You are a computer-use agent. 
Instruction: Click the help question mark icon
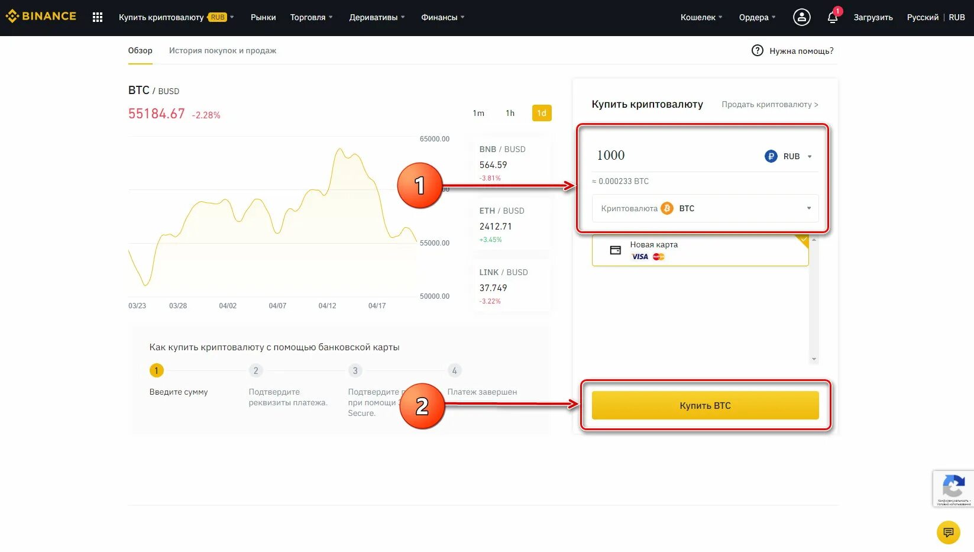coord(757,50)
